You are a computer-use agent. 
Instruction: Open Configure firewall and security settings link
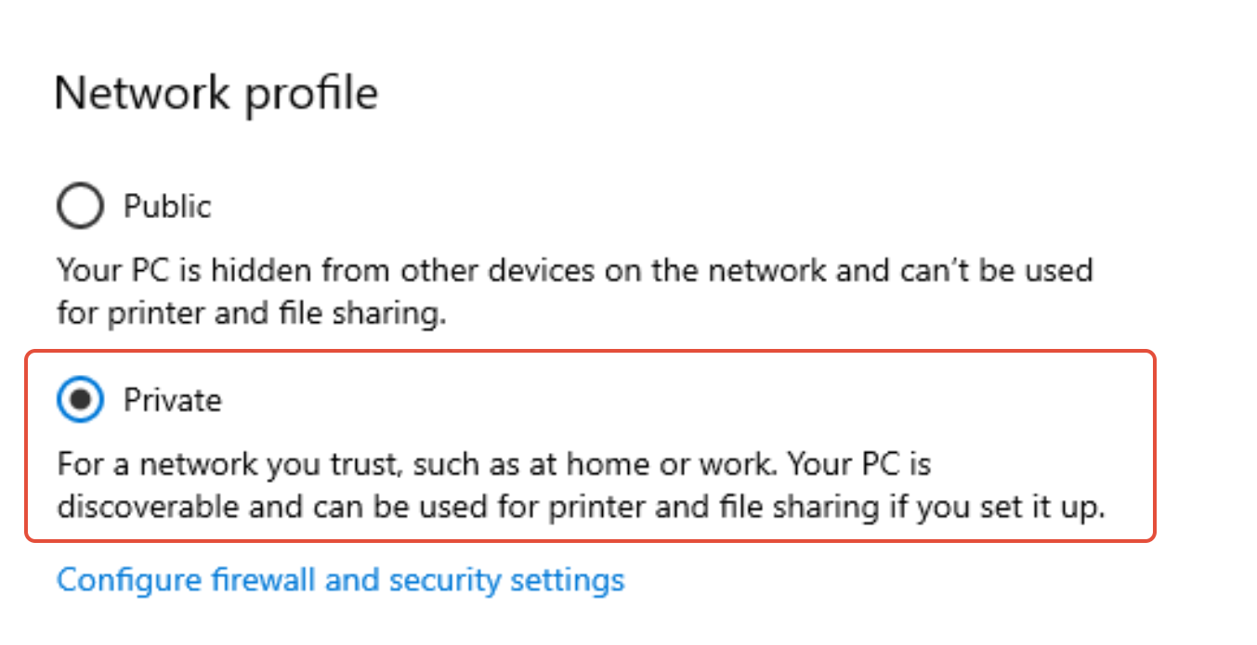(341, 580)
